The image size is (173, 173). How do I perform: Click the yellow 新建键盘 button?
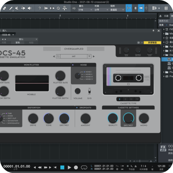[x=152, y=43]
